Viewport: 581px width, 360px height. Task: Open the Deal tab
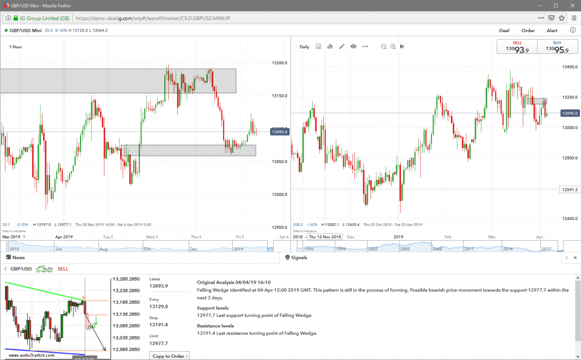(504, 30)
